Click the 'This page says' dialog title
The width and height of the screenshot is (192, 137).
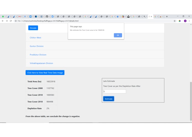(76, 27)
